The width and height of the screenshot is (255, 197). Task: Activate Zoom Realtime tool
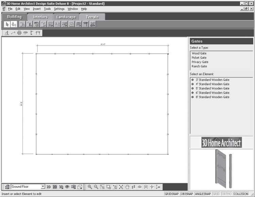109,187
